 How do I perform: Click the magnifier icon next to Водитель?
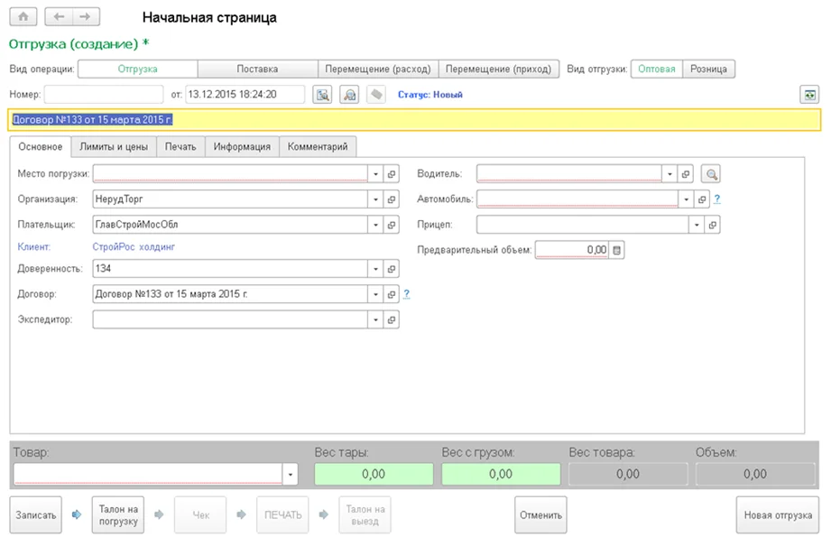(712, 174)
